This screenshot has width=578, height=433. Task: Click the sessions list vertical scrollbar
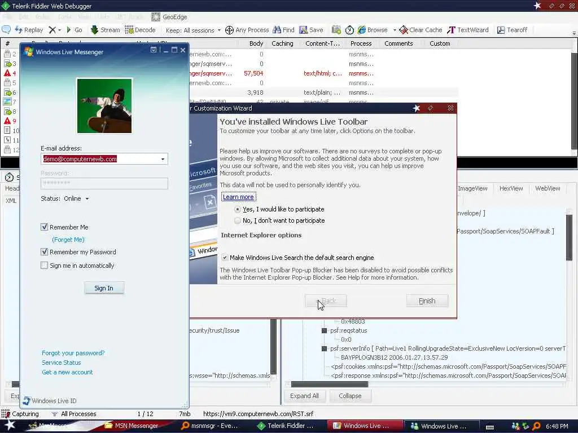tap(574, 101)
